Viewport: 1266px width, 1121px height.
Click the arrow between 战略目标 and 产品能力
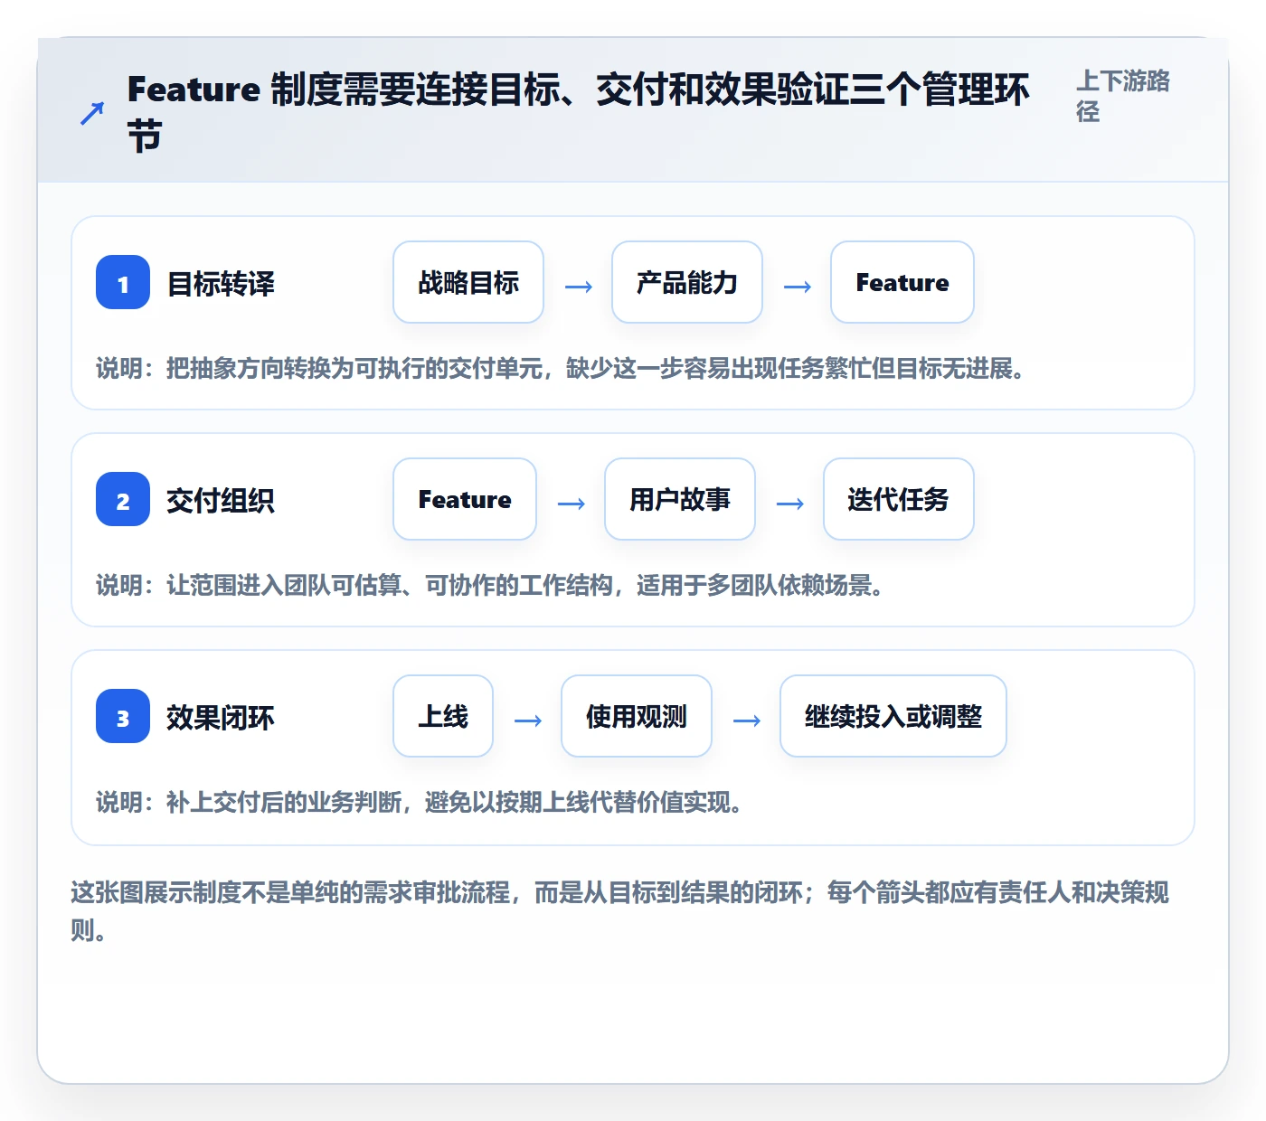(x=579, y=287)
